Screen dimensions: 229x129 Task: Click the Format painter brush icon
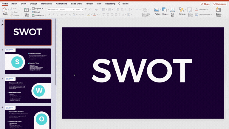[11, 16]
